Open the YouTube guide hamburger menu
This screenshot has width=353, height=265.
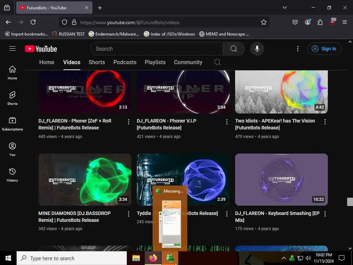(12, 48)
